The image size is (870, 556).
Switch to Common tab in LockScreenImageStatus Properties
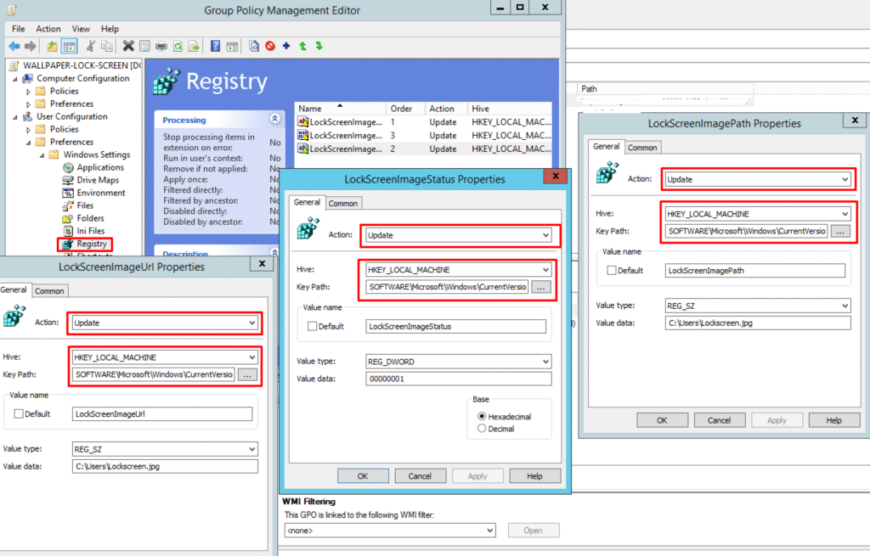click(343, 203)
